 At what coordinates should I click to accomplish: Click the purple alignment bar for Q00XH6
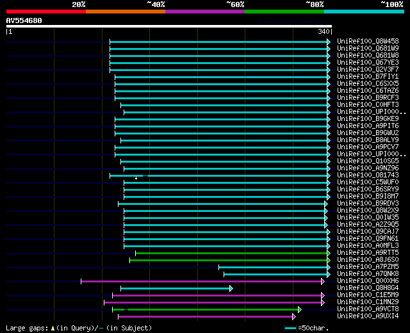tap(201, 282)
